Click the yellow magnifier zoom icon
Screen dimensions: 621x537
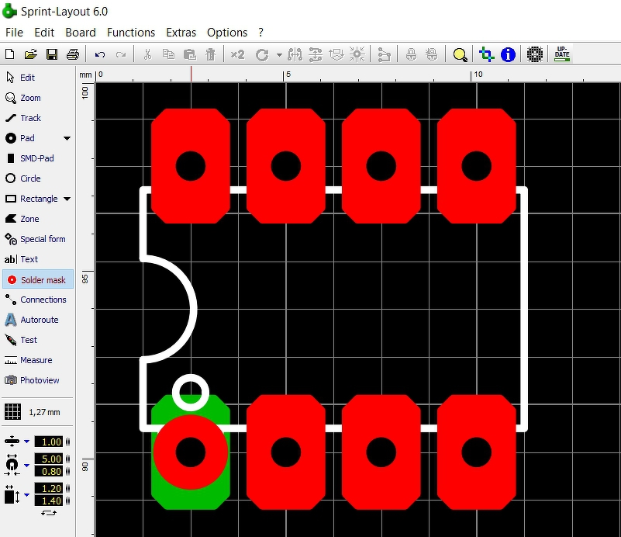(460, 54)
